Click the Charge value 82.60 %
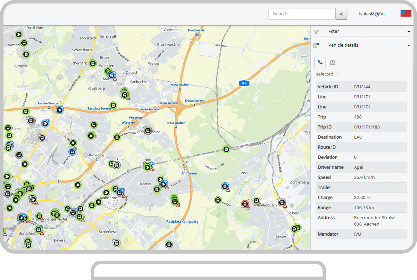Viewport: 417px width, 280px height. 362,197
